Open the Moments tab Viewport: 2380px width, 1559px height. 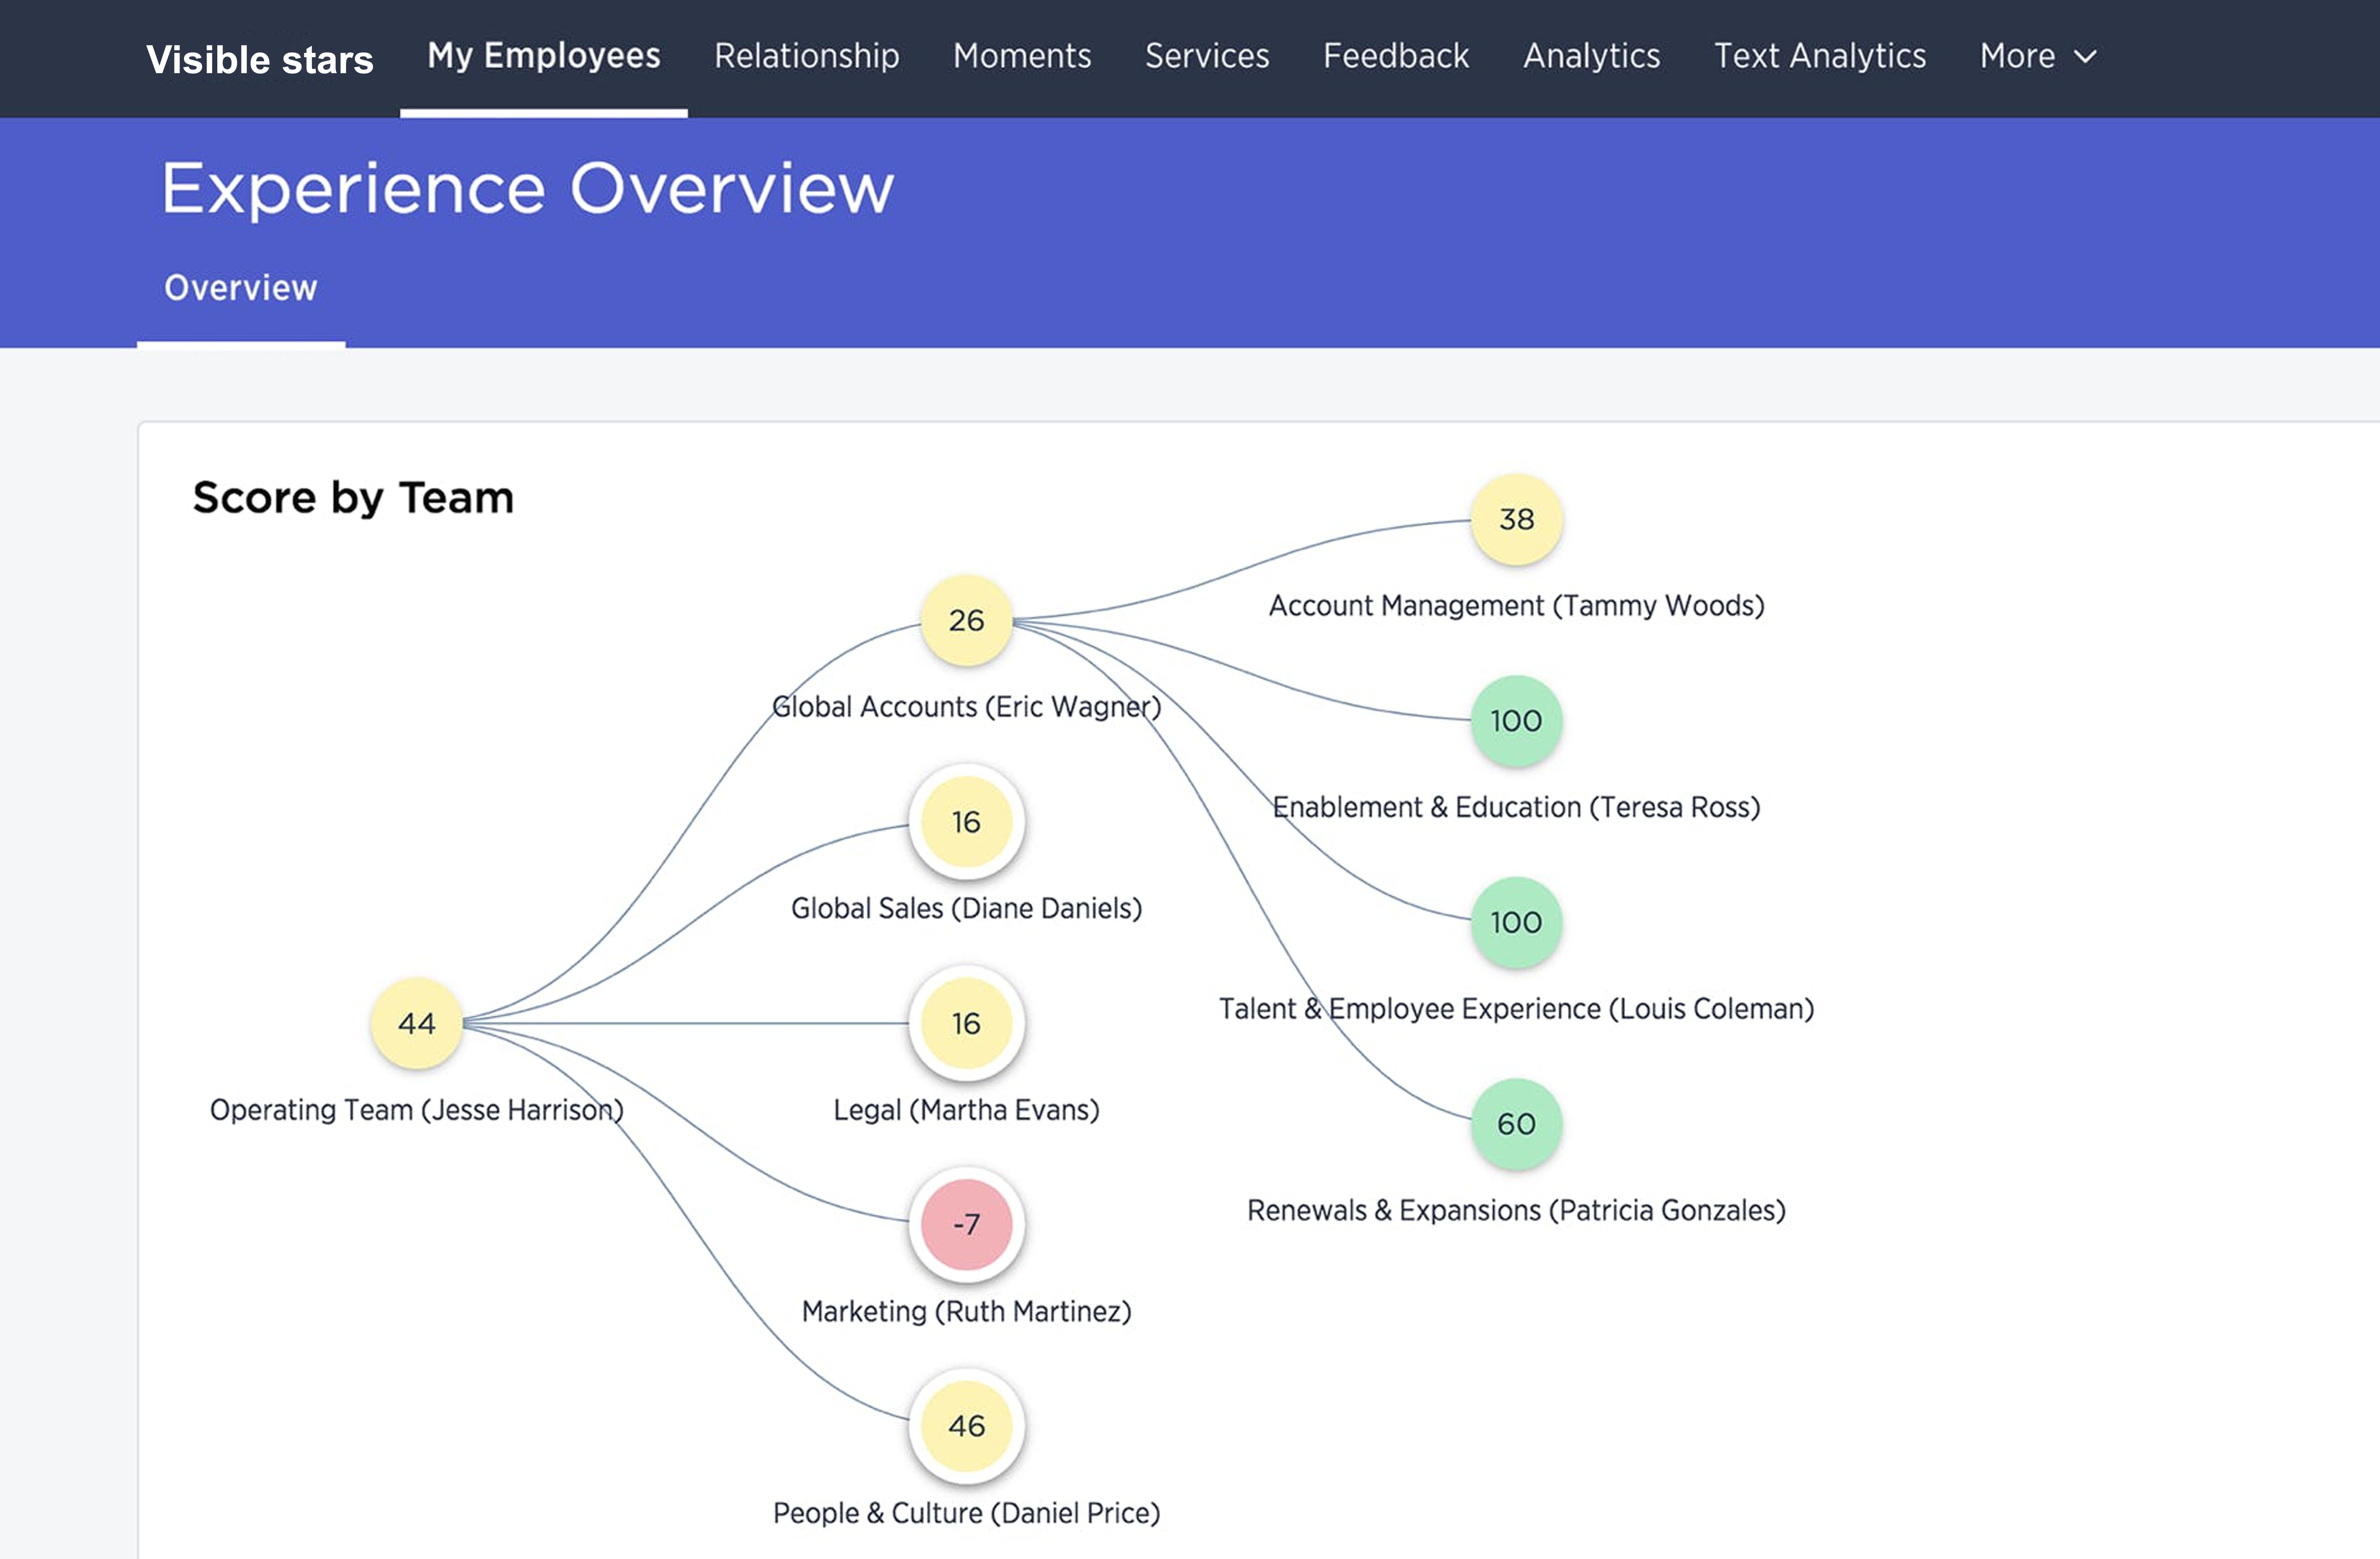coord(1021,56)
